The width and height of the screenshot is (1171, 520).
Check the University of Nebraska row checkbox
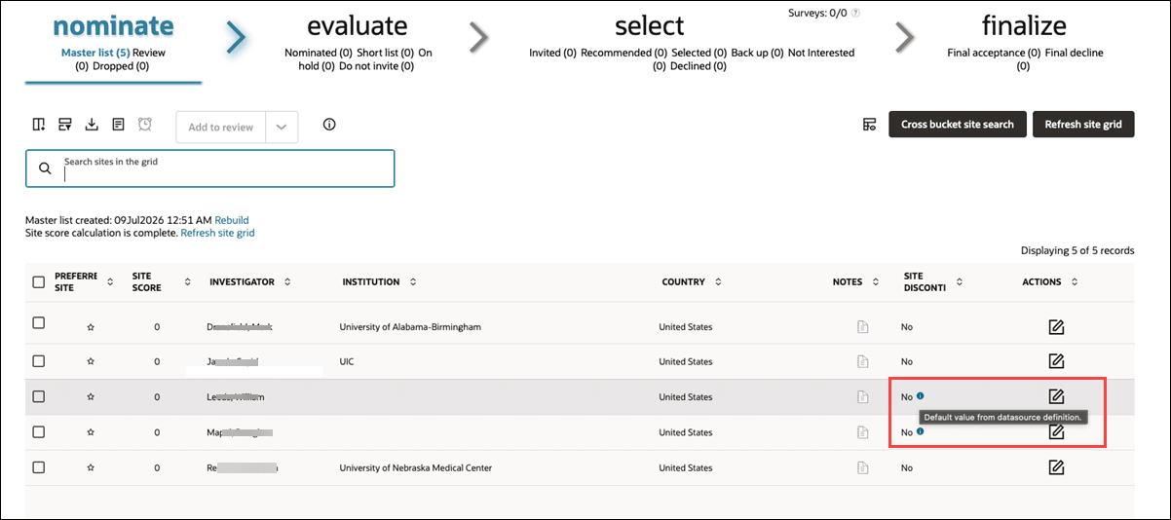[x=39, y=467]
